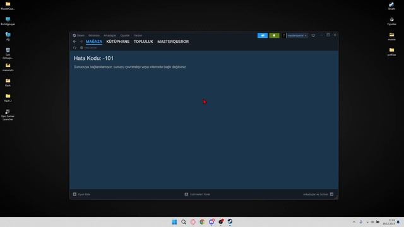Select the flash 2 folder on desktop

(x=8, y=98)
